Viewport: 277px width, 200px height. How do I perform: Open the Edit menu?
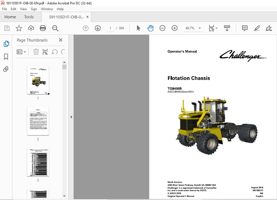coord(13,9)
